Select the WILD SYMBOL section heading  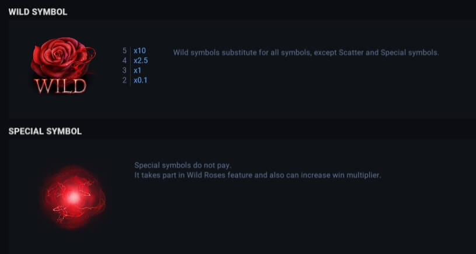[x=38, y=12]
